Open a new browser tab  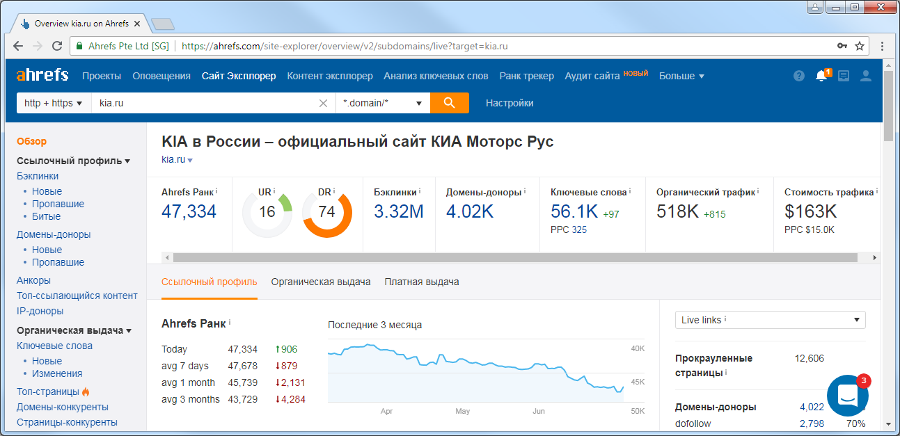pyautogui.click(x=162, y=24)
